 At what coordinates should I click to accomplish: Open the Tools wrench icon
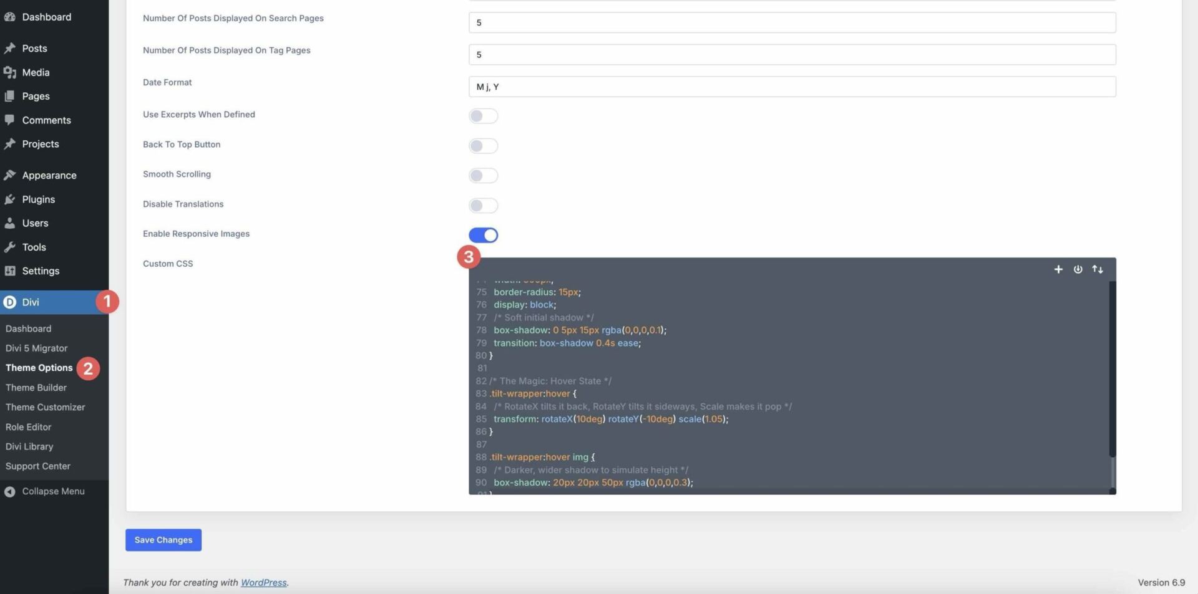tap(10, 247)
